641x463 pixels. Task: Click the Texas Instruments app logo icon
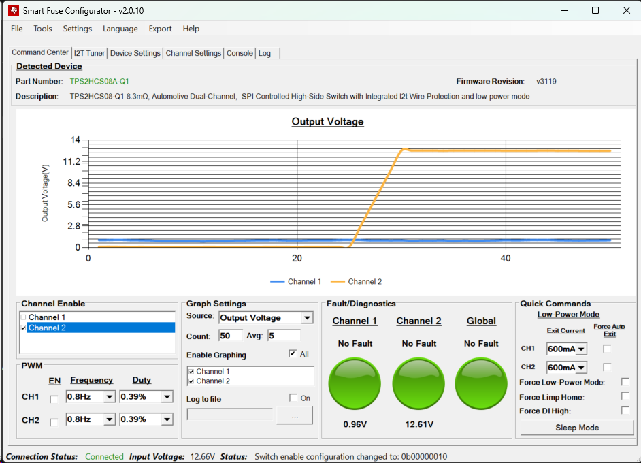[13, 10]
